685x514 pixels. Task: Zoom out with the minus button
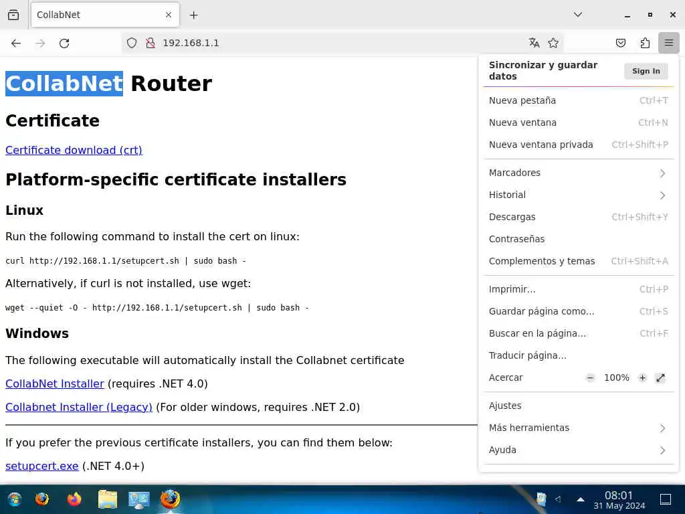pos(590,377)
